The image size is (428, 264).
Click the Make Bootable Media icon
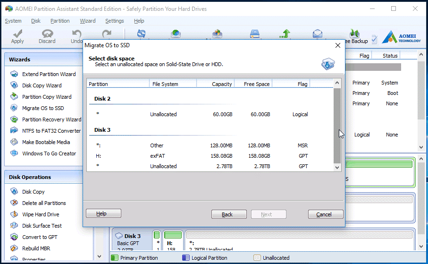point(14,142)
